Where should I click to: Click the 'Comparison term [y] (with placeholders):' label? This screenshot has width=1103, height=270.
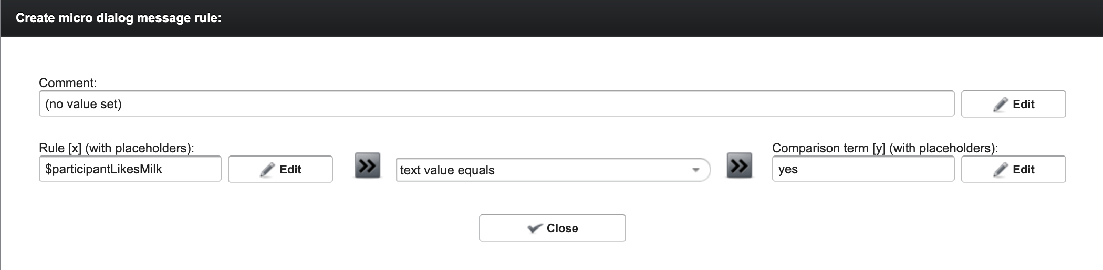coord(885,148)
